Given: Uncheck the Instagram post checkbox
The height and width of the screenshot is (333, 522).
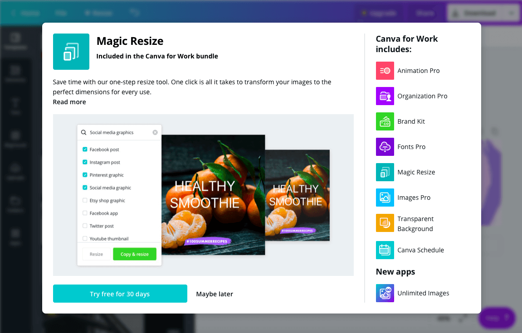Looking at the screenshot, I should 85,162.
